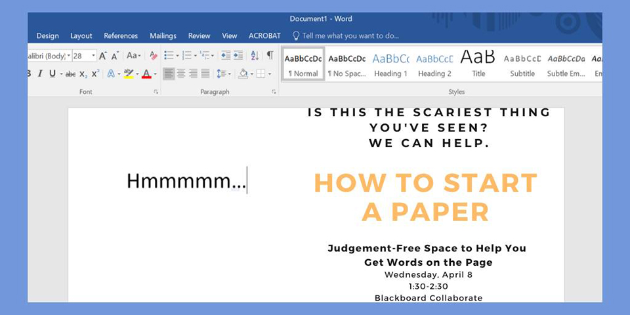
Task: Place cursor after 'Hmmmmm...' in document
Action: point(247,181)
